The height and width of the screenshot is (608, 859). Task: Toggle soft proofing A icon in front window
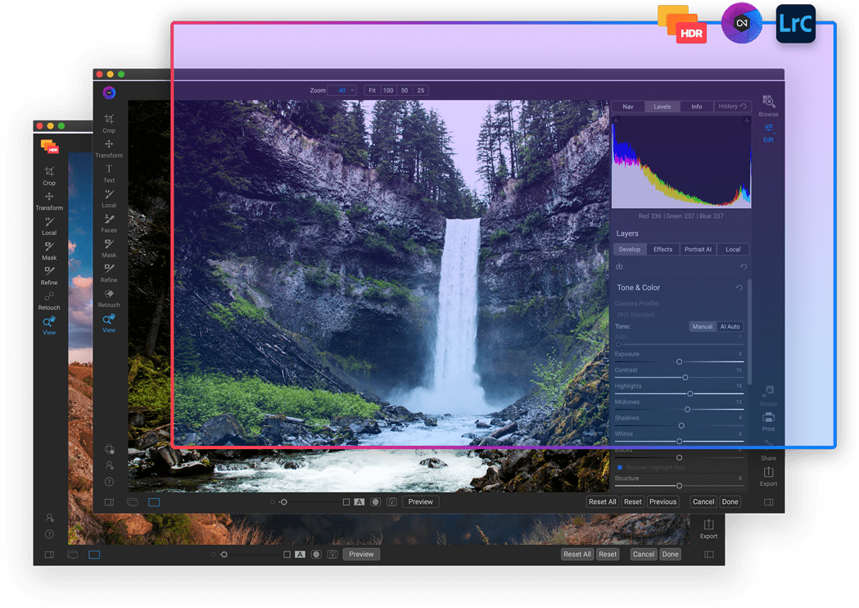click(359, 502)
